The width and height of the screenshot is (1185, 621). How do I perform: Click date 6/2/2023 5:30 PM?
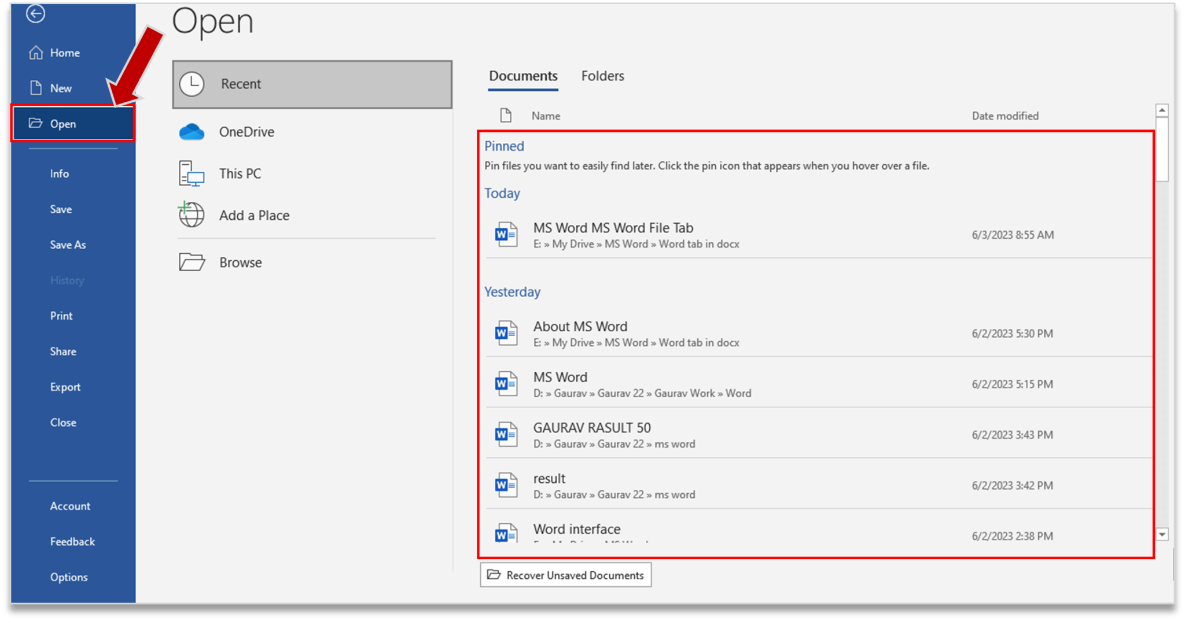1012,334
